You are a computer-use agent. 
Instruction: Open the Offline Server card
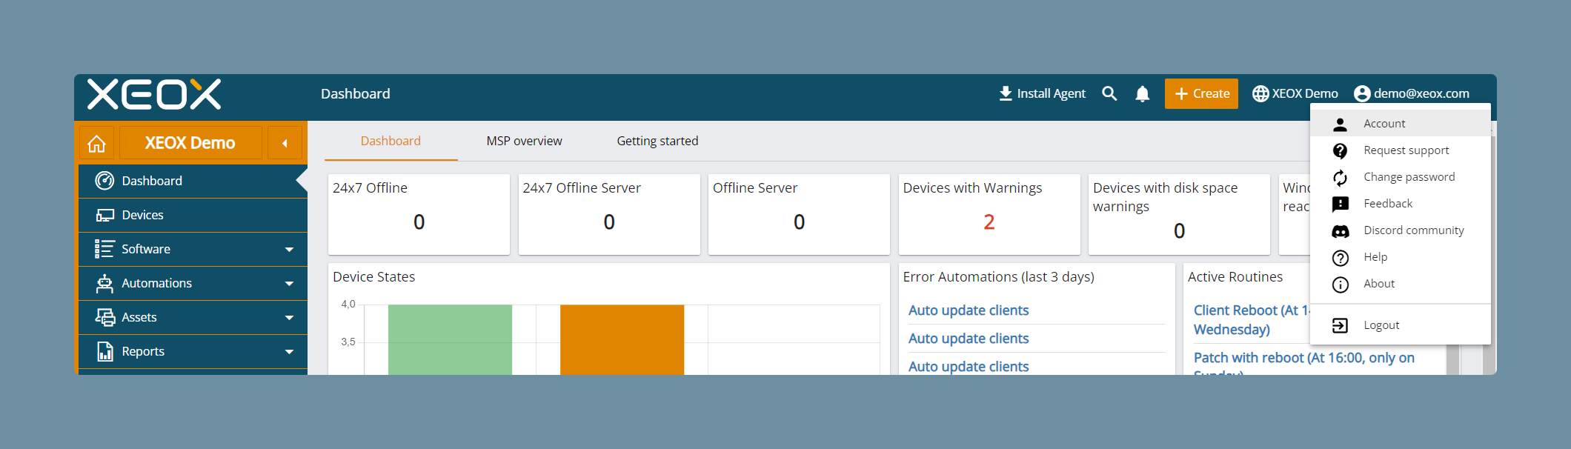click(799, 215)
